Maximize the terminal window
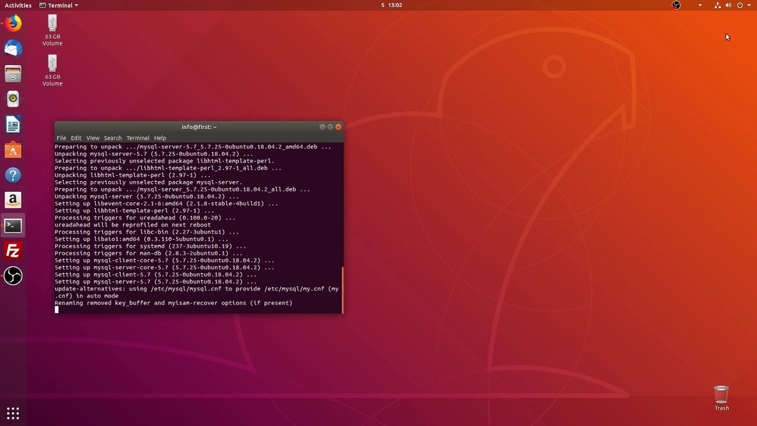The image size is (757, 426). point(330,127)
